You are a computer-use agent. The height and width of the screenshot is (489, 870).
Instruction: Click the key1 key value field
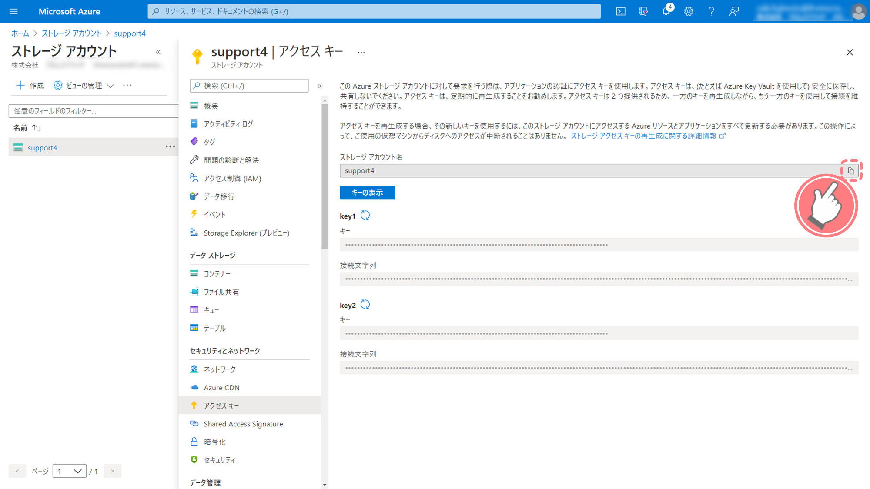tap(599, 245)
